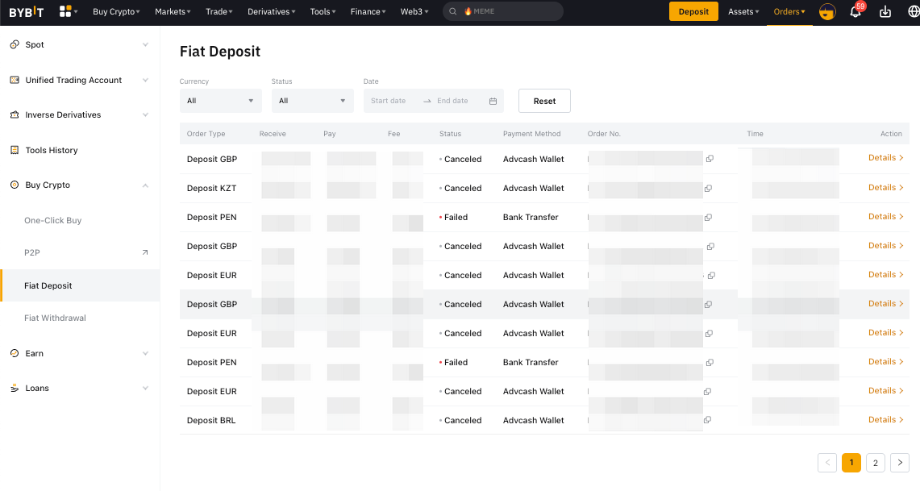Copy order number of Deposit BRL row

pos(707,420)
